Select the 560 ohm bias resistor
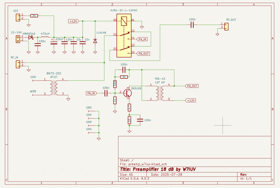280x188 pixels. coord(115,84)
